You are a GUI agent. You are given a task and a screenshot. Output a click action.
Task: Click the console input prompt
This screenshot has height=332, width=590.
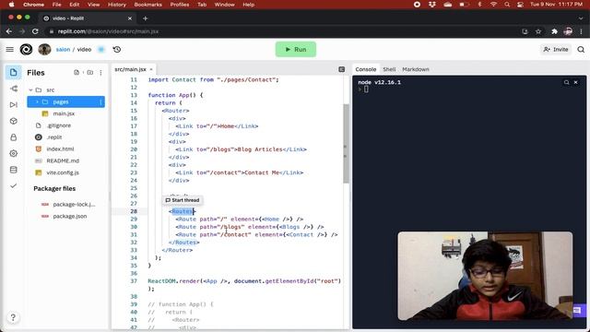coord(366,89)
